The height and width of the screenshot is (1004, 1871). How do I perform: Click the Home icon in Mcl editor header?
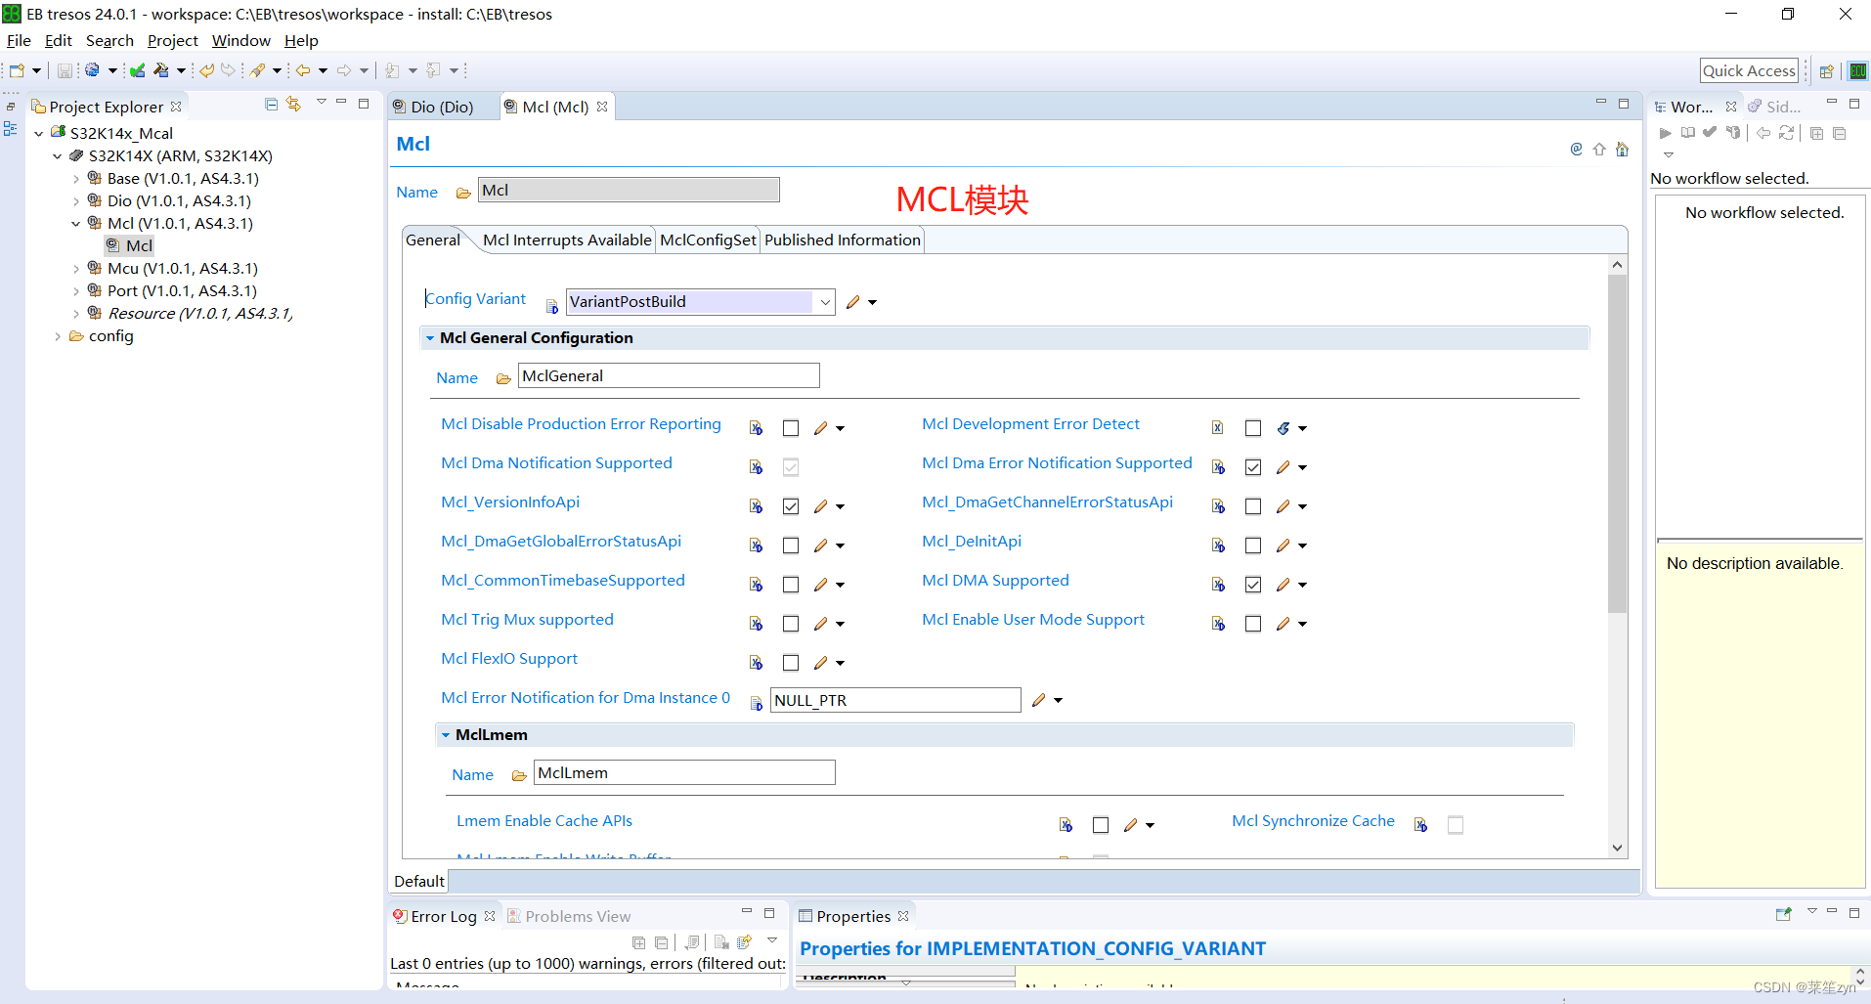click(x=1623, y=149)
